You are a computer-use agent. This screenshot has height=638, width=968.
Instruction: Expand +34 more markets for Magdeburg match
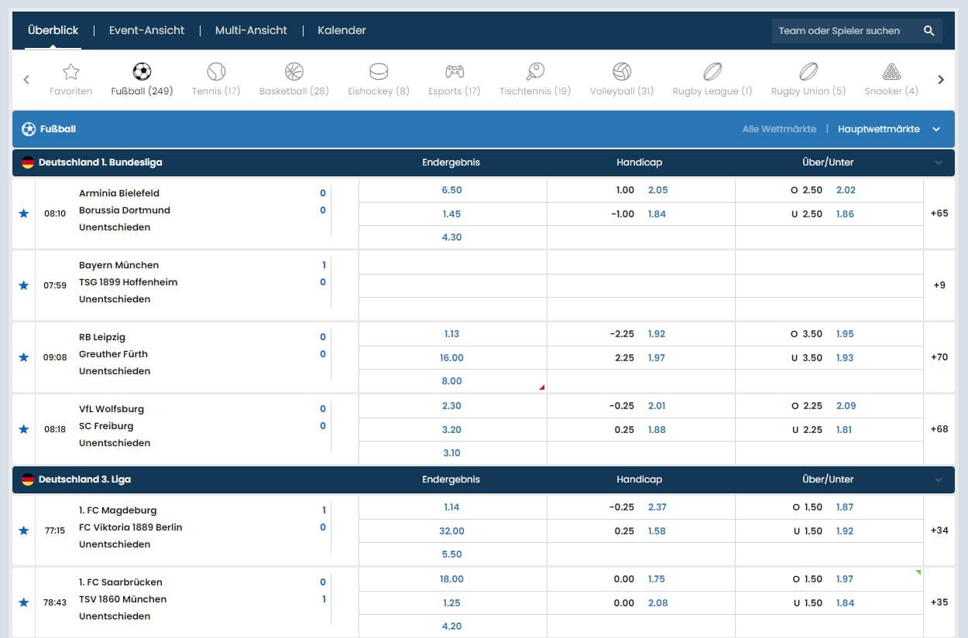(x=939, y=531)
